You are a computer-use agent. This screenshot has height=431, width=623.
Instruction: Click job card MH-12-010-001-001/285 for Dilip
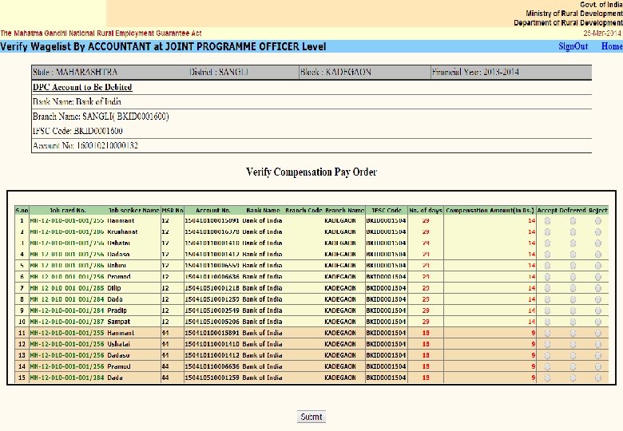[x=67, y=288]
